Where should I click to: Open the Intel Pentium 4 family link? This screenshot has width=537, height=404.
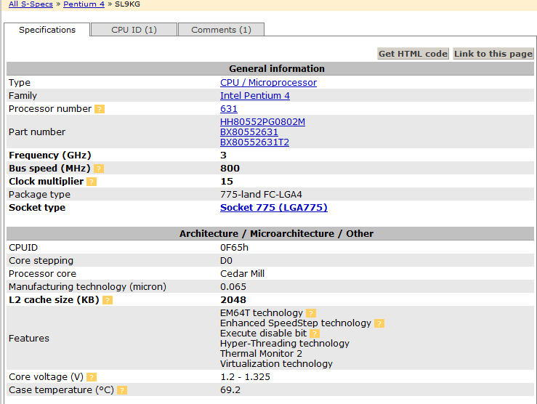point(255,95)
